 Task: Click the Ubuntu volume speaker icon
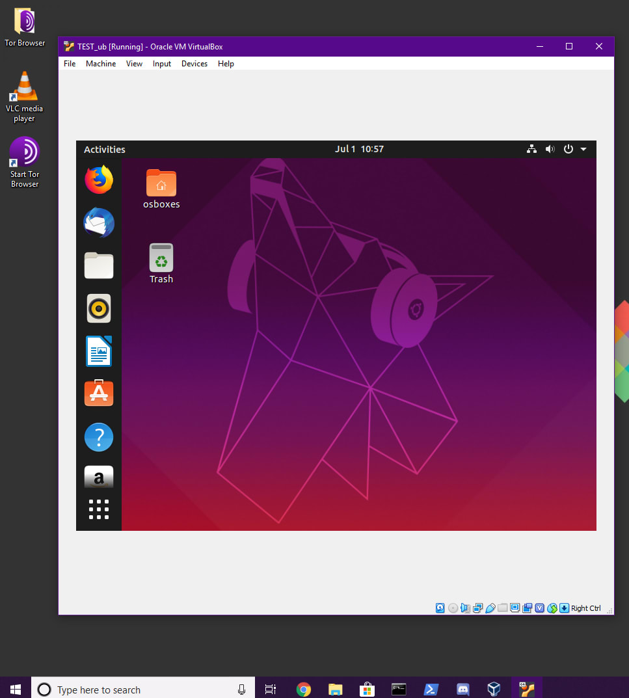[550, 149]
